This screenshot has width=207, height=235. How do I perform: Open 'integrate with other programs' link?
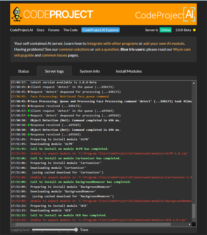tap(112, 44)
